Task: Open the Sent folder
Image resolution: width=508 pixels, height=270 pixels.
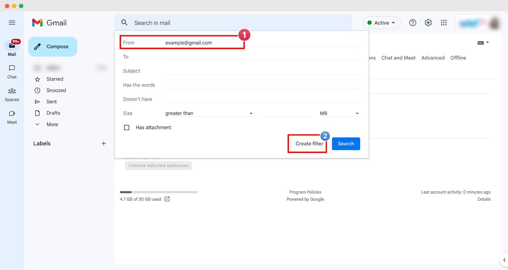Action: (x=51, y=102)
